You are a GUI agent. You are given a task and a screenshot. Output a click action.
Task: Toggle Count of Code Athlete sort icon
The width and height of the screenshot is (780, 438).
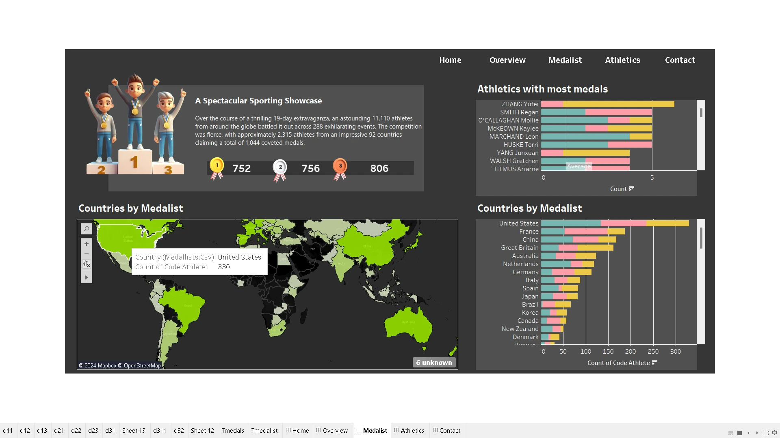click(x=654, y=363)
